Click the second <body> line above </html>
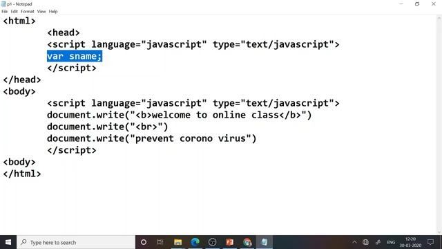The width and height of the screenshot is (442, 249). [x=19, y=162]
